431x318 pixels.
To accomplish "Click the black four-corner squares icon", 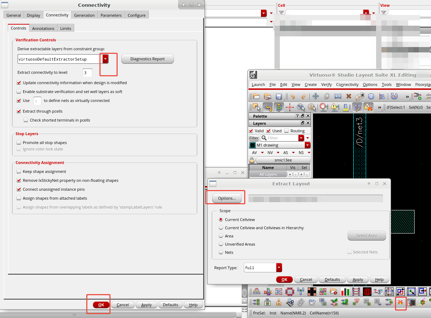I will click(312, 292).
